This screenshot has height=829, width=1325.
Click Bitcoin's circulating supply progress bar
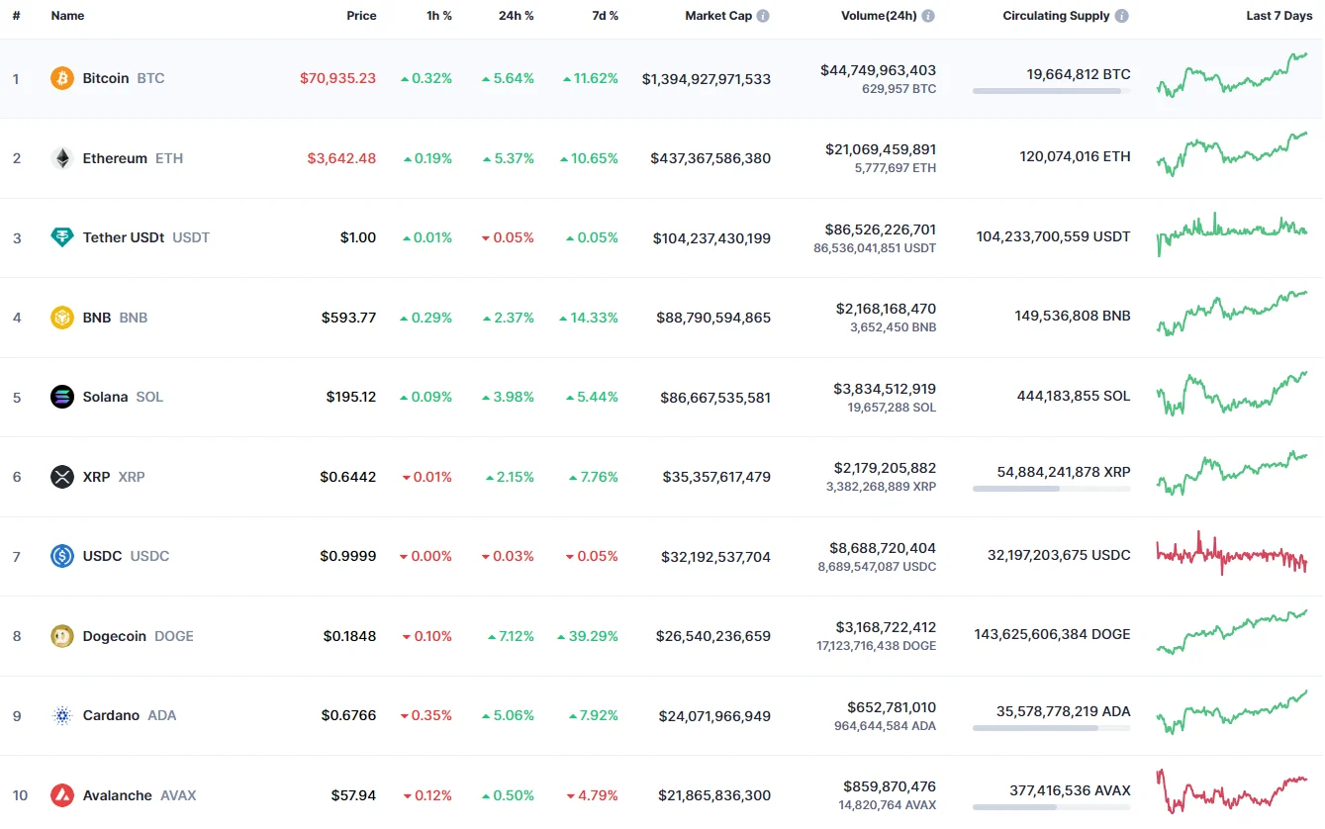(x=1051, y=91)
